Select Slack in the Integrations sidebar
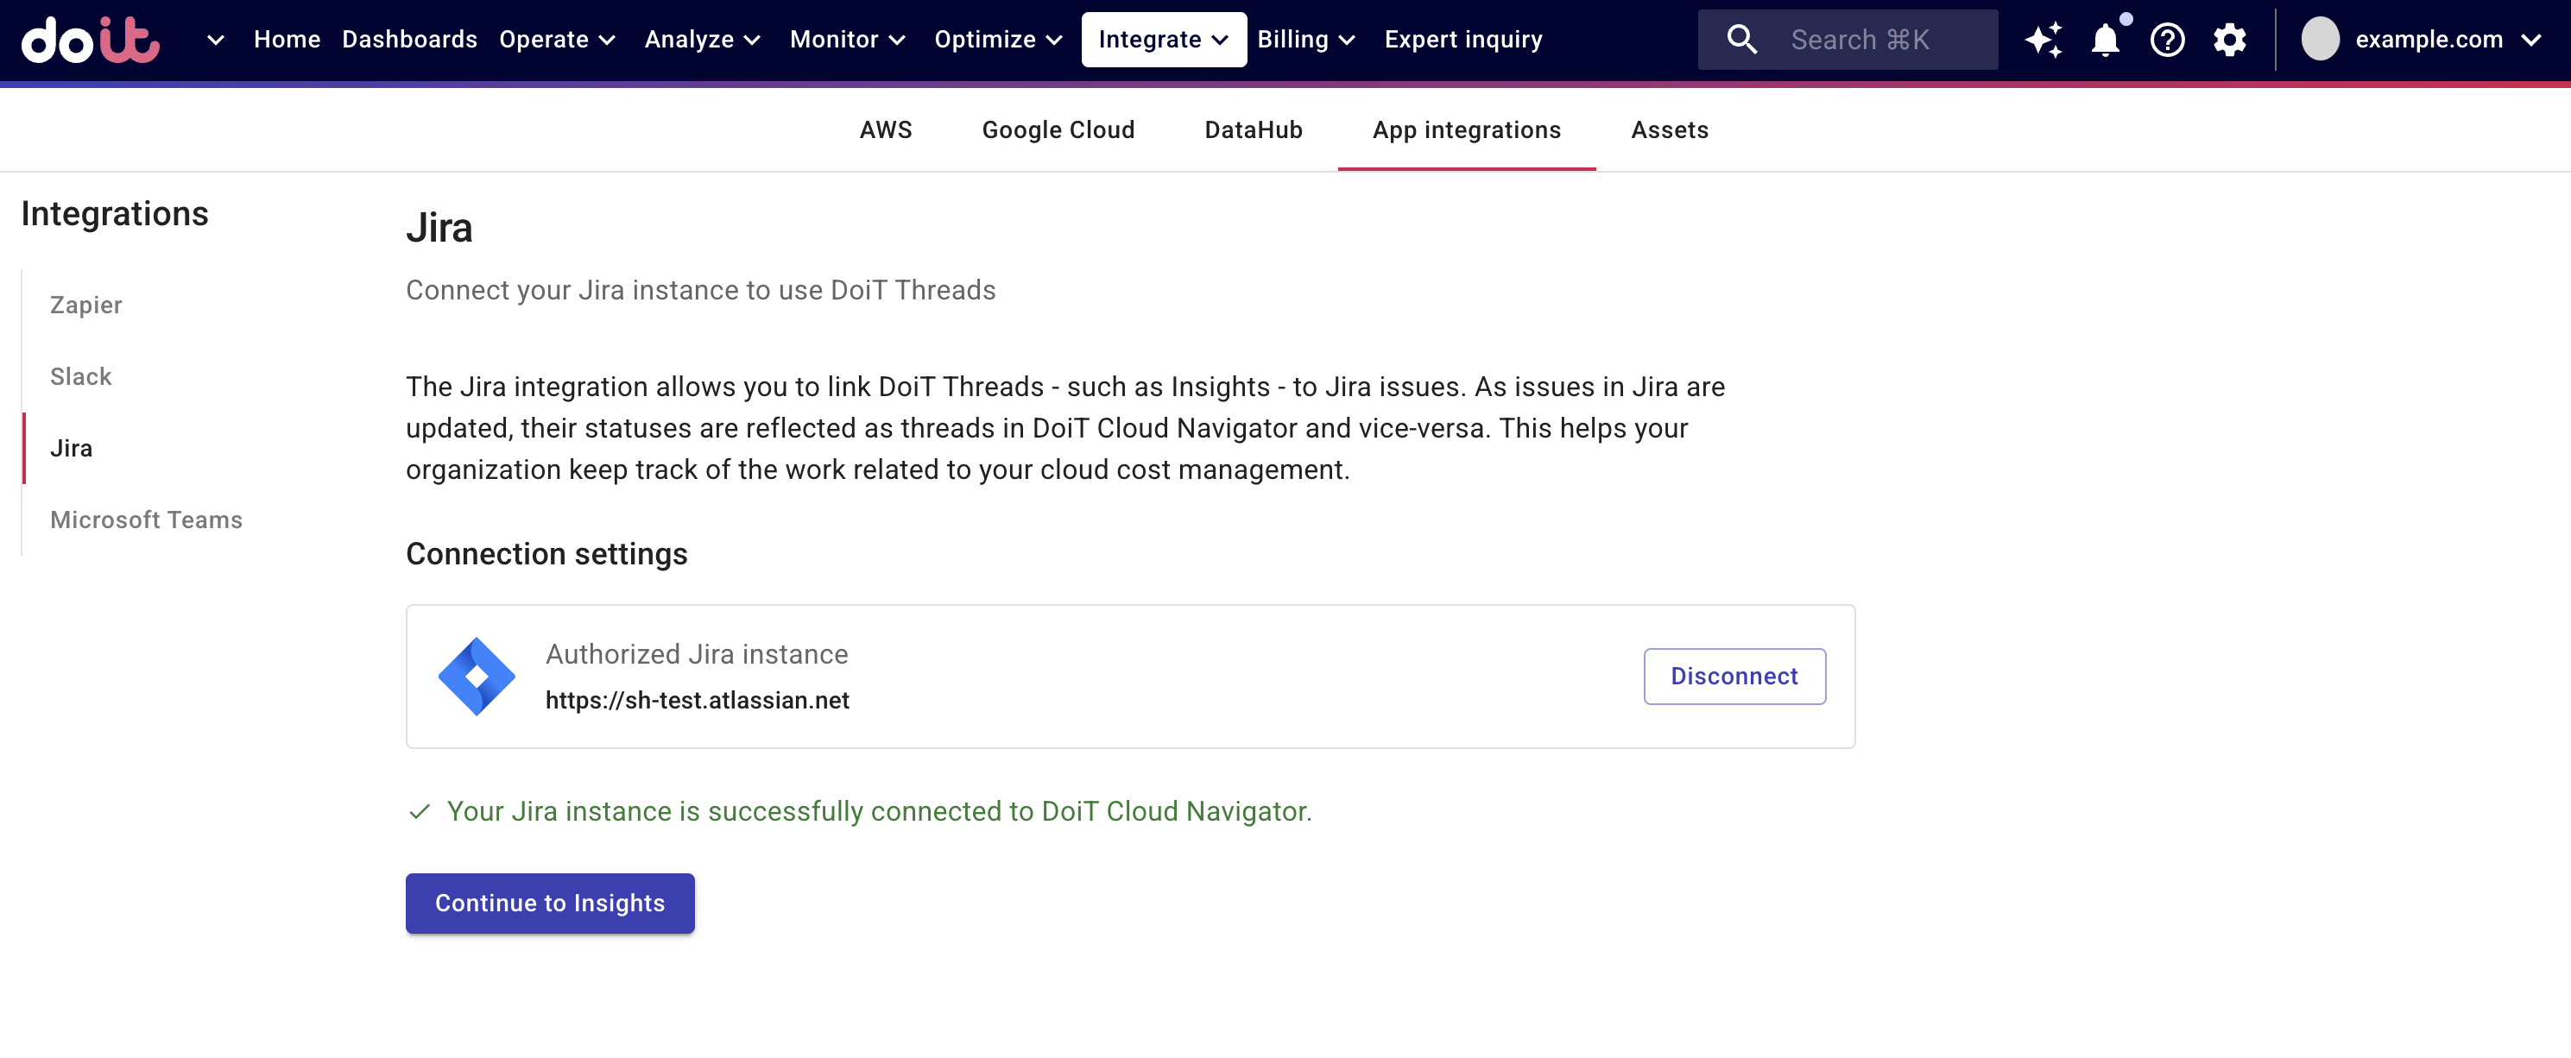The image size is (2571, 1058). [x=81, y=376]
